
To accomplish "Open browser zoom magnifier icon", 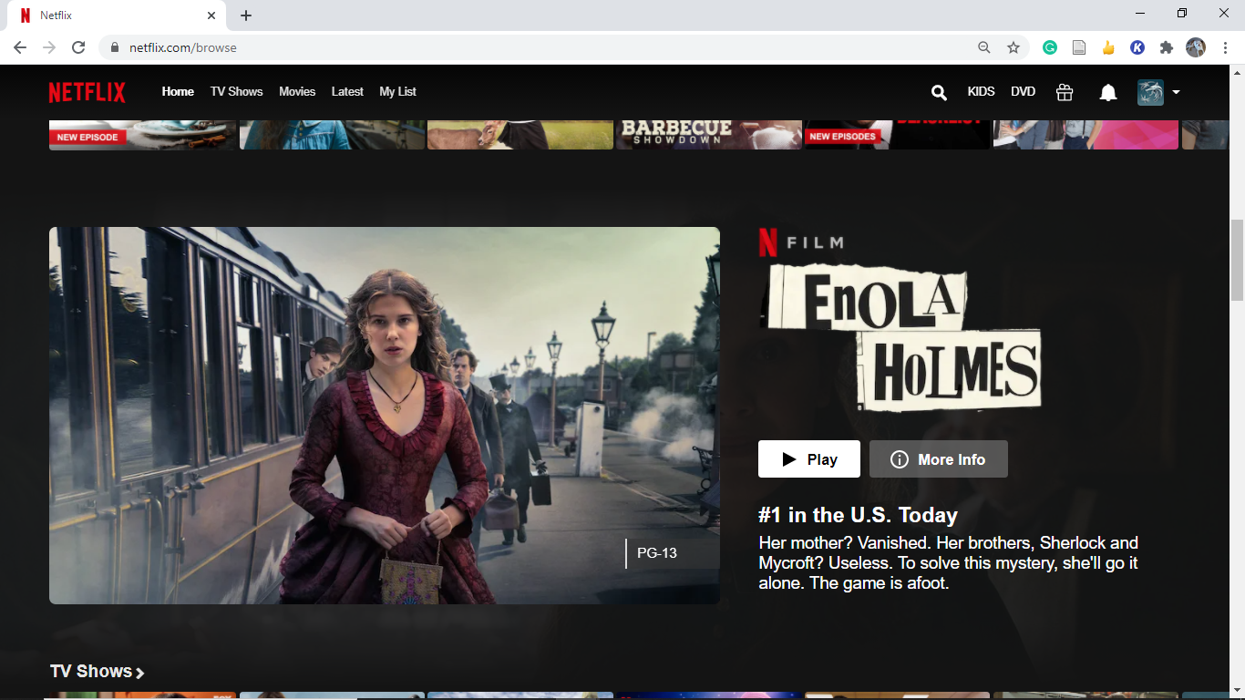I will pos(984,47).
